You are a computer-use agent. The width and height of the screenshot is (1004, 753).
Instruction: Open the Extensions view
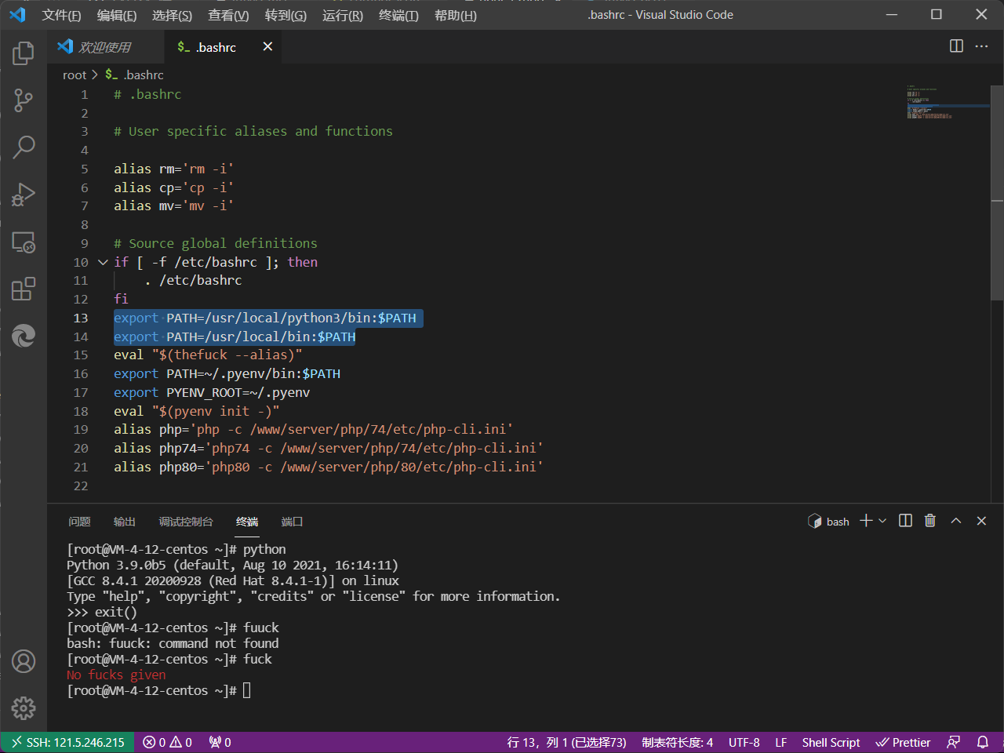coord(24,289)
